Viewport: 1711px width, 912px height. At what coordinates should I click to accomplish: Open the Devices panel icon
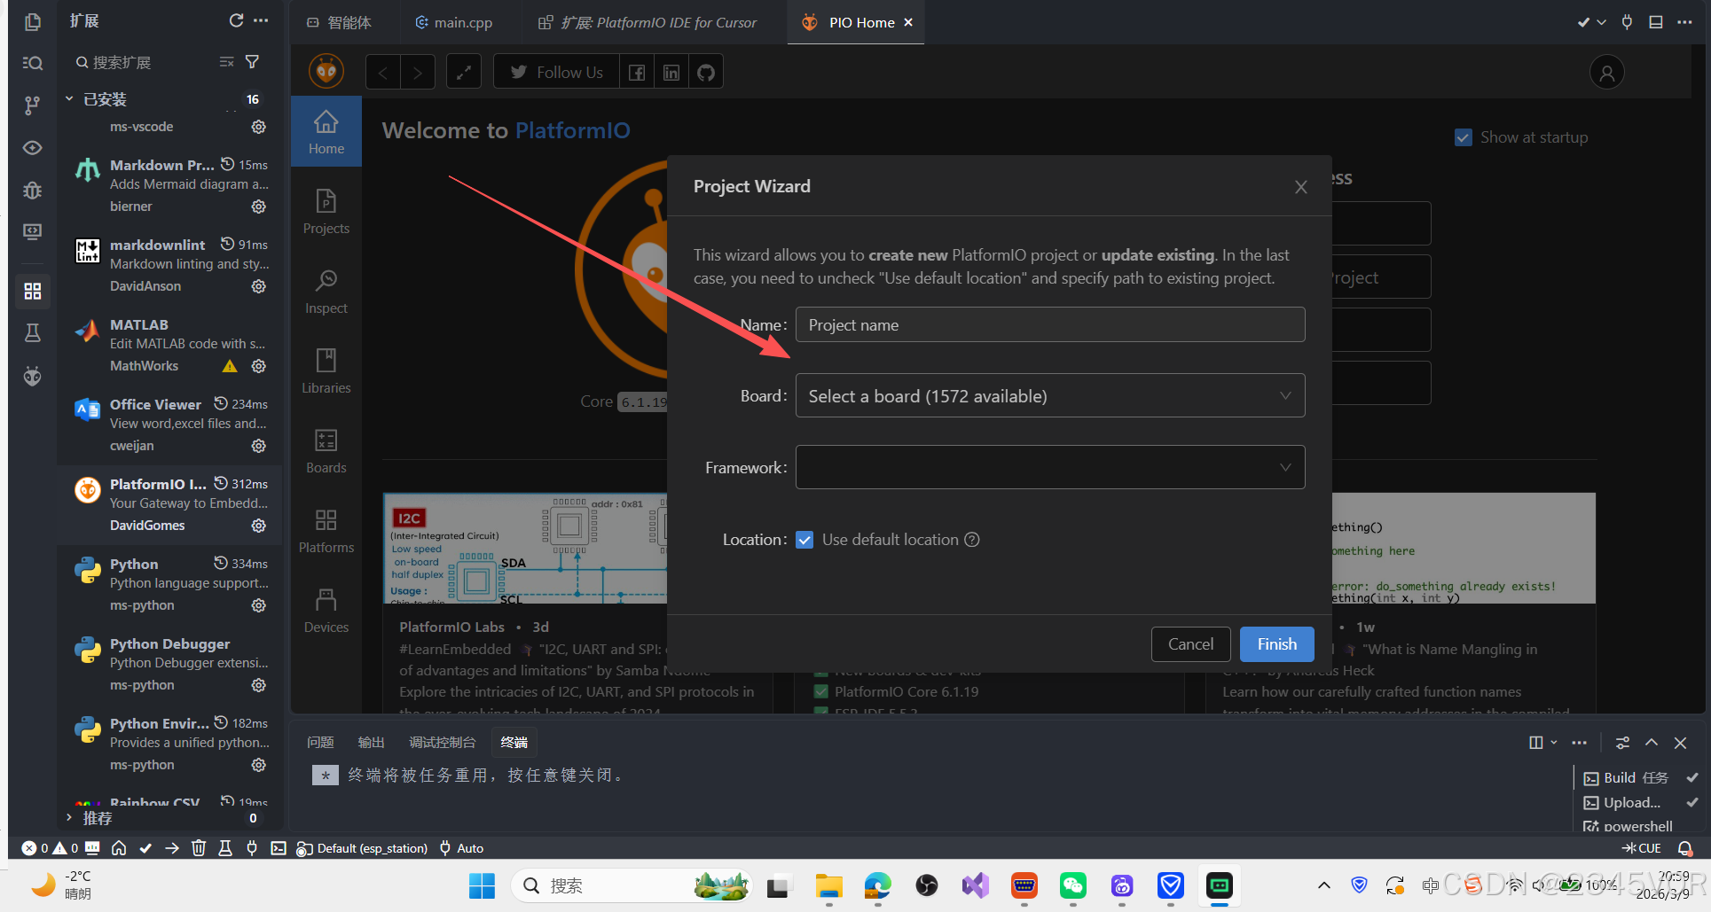[x=326, y=610]
